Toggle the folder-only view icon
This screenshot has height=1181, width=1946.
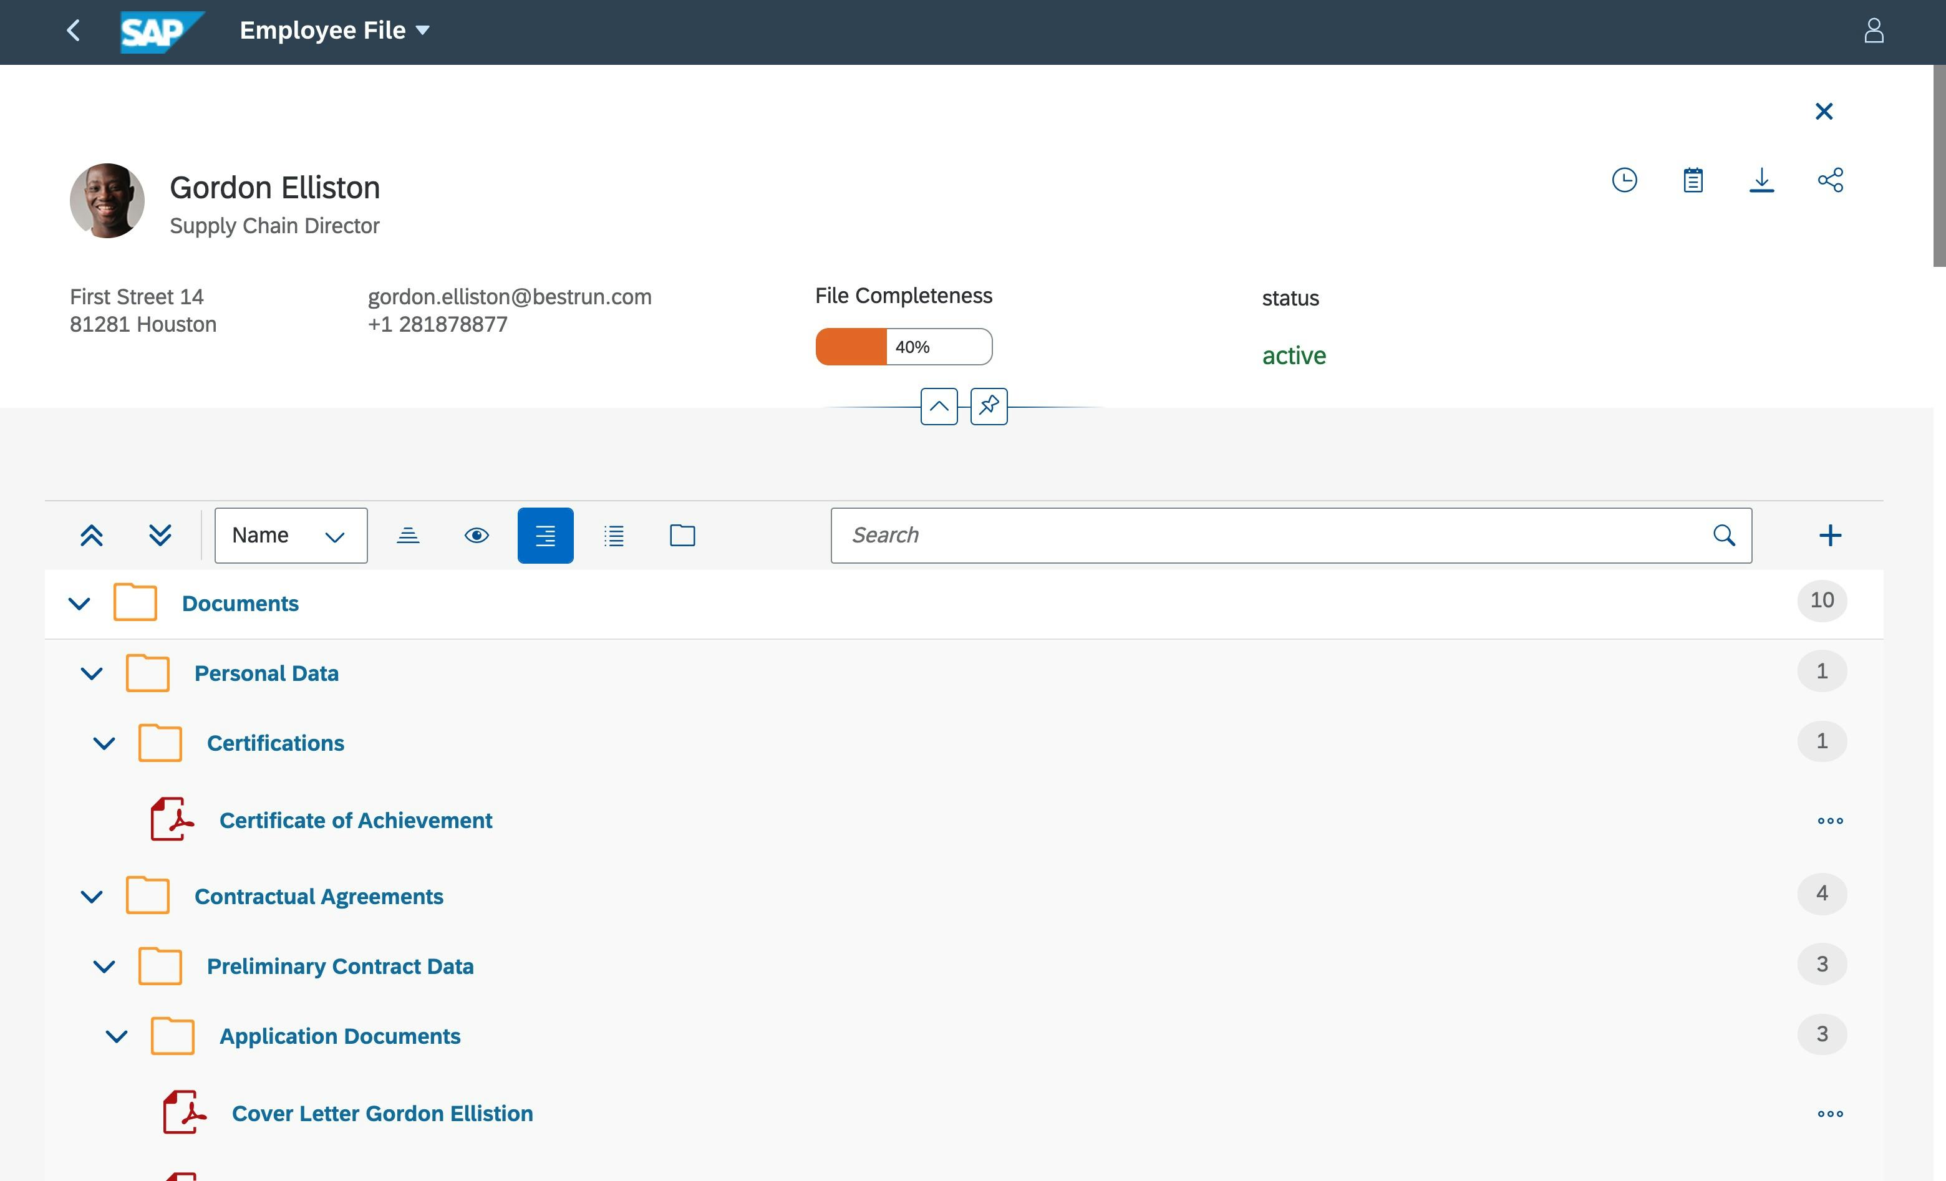point(682,535)
